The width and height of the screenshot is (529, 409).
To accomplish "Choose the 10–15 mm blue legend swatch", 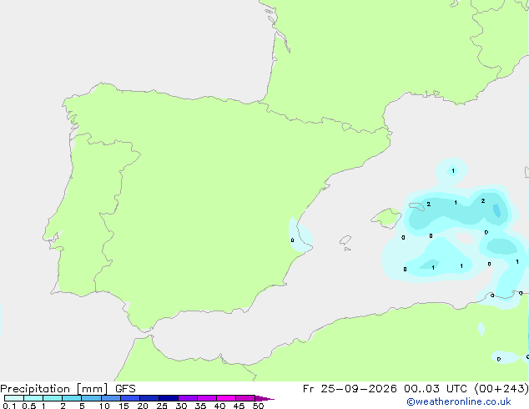I will [x=111, y=398].
